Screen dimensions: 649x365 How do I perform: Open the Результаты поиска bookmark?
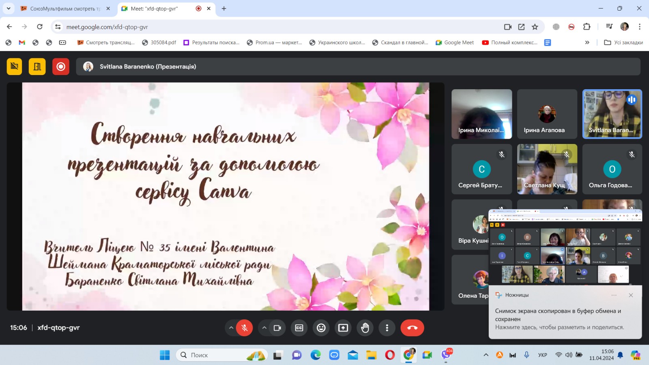coord(211,43)
